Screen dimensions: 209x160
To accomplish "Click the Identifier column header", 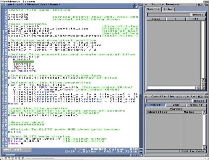I will click(164, 112).
